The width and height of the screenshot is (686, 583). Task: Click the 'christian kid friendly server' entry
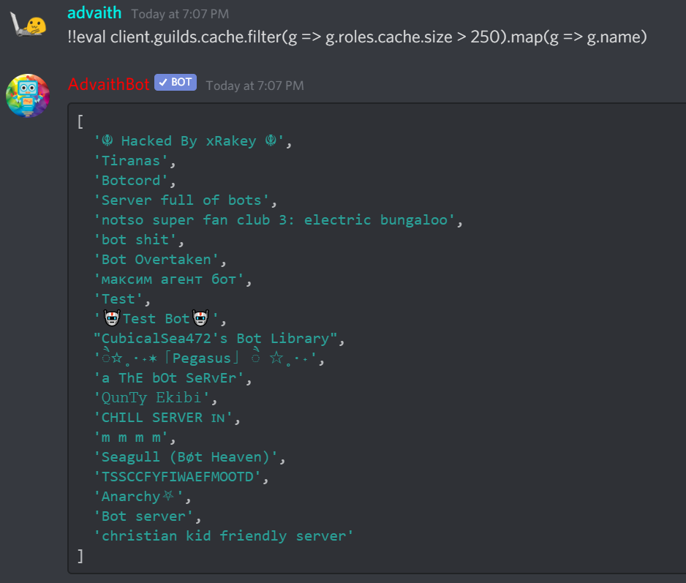click(224, 535)
